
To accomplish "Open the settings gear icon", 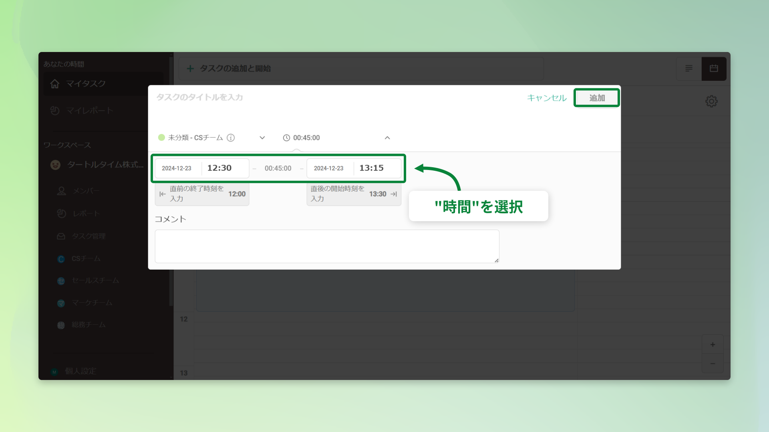I will click(x=711, y=101).
